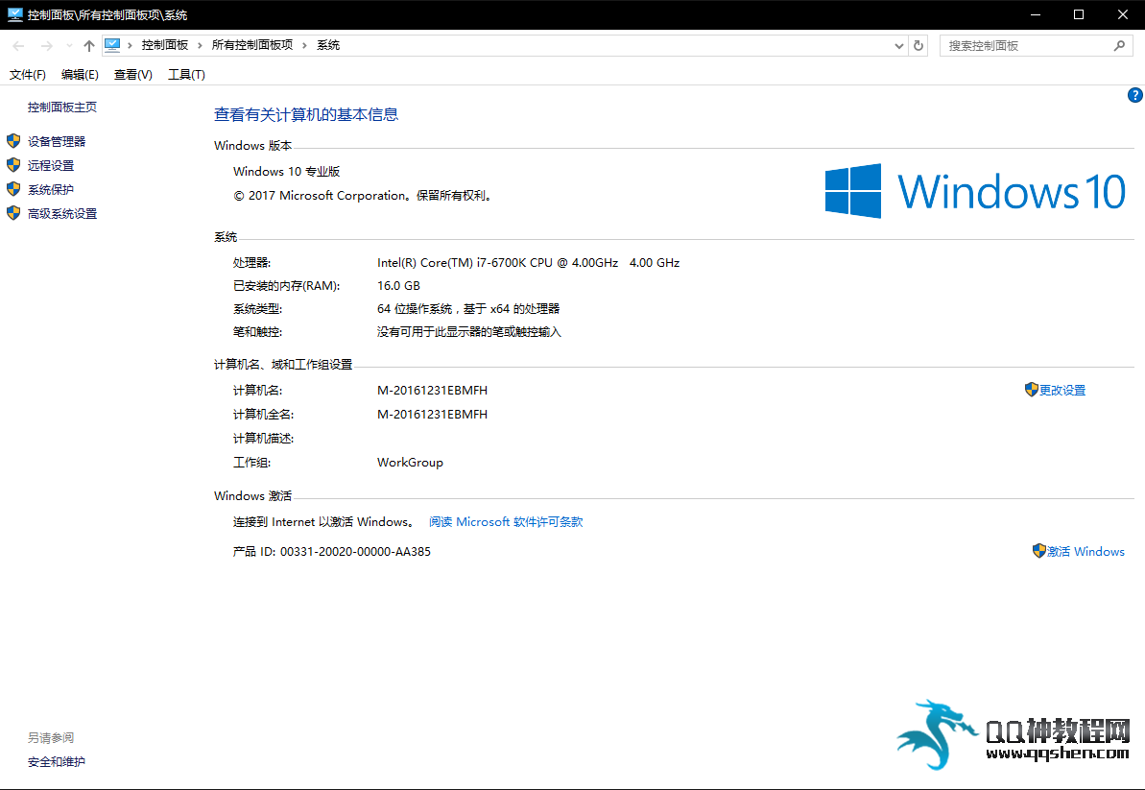Minimize the system window
Image resolution: width=1145 pixels, height=790 pixels.
coord(1036,14)
